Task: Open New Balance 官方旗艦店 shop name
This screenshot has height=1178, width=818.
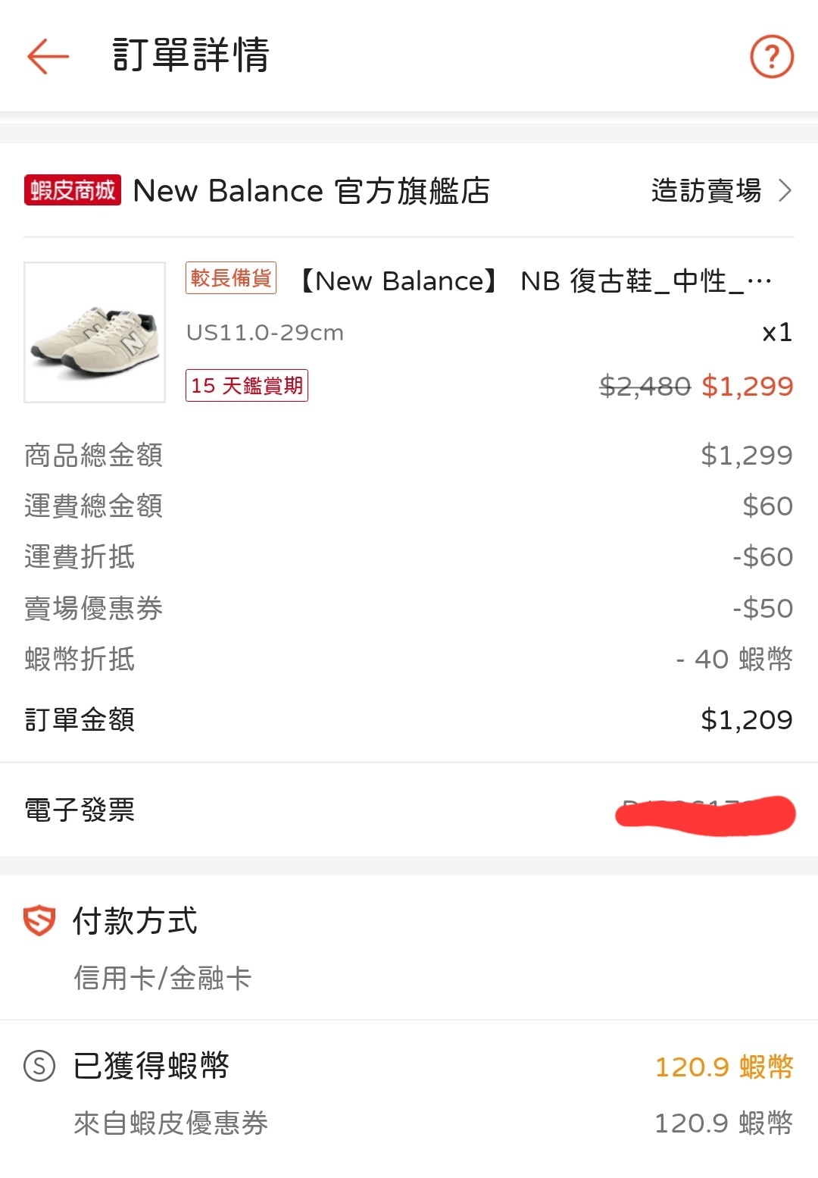Action: tap(311, 190)
